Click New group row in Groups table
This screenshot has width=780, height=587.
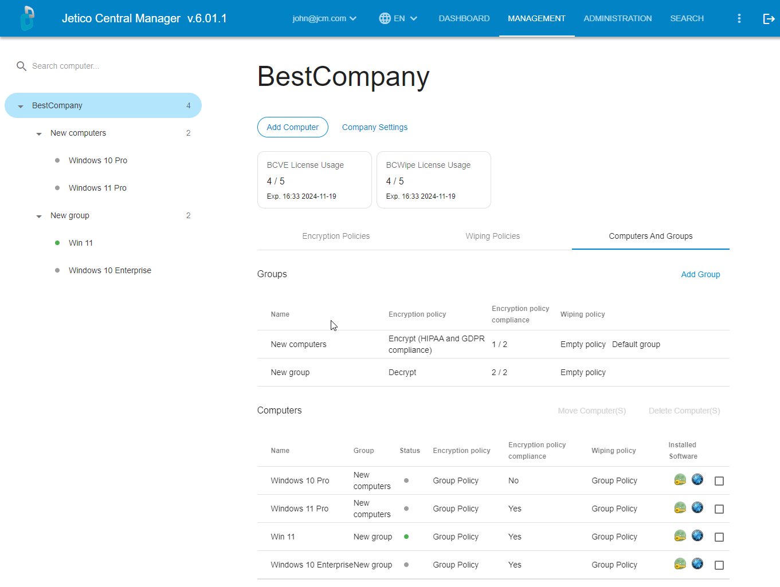click(x=493, y=372)
